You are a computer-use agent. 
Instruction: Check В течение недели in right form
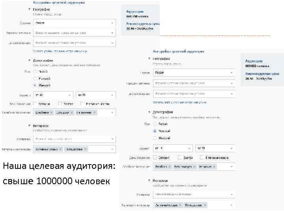tap(202, 157)
